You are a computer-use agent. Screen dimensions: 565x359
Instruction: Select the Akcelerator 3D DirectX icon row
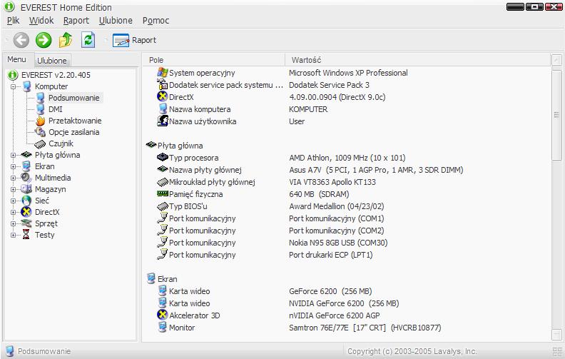[x=194, y=315]
